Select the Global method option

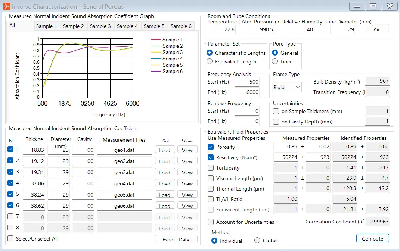pos(257,240)
